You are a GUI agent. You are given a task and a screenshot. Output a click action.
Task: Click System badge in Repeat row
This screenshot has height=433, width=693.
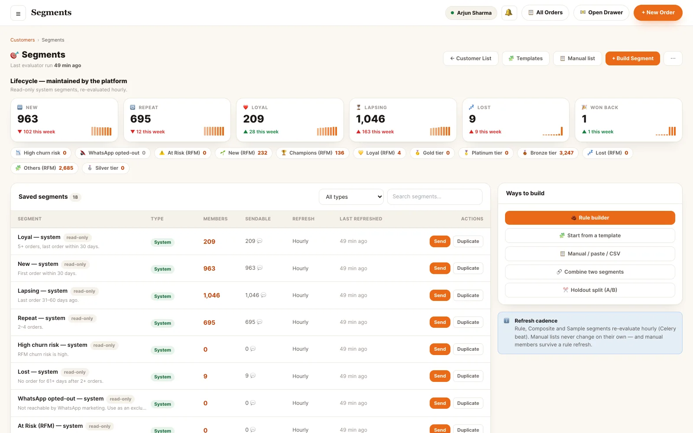(162, 323)
